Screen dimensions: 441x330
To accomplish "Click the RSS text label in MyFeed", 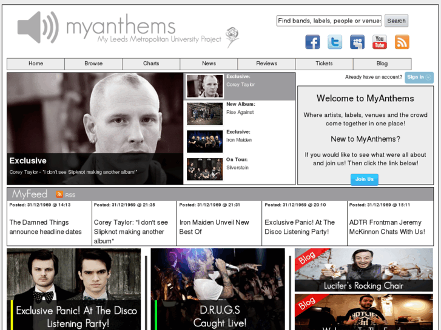I will click(x=70, y=195).
